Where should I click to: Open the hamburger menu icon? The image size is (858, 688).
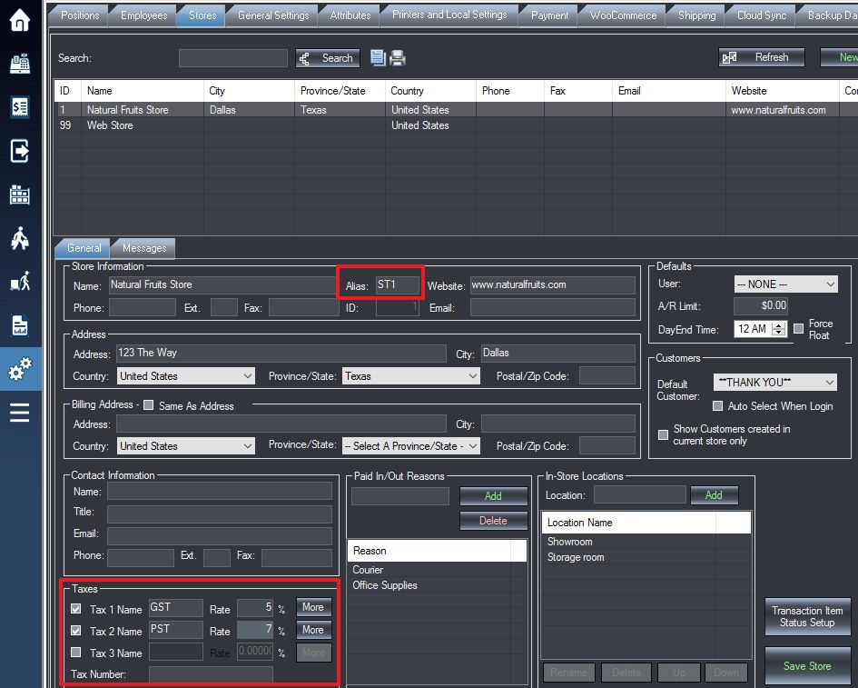(x=20, y=413)
